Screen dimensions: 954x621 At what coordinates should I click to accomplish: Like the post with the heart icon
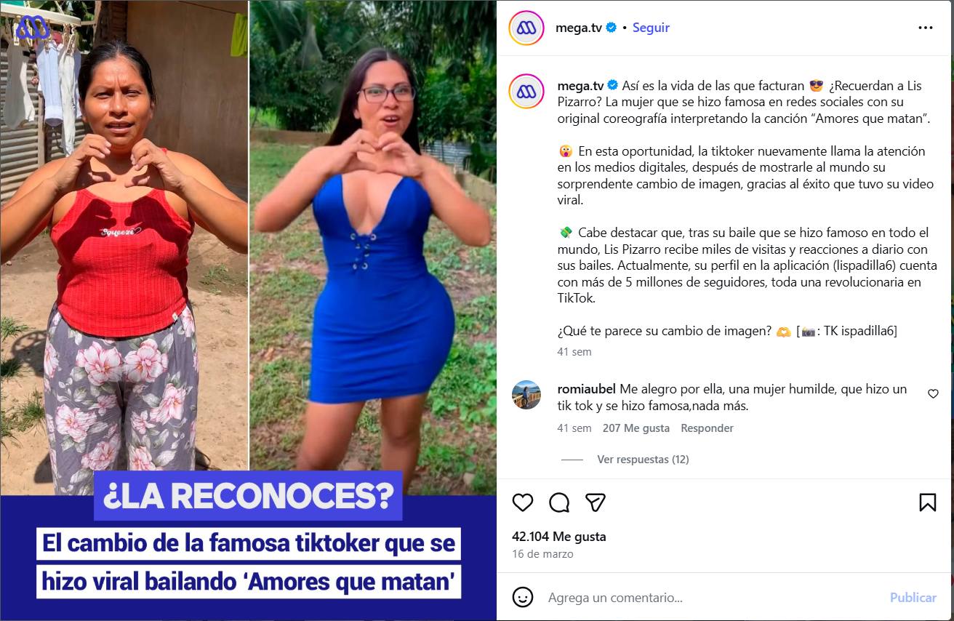pyautogui.click(x=523, y=502)
